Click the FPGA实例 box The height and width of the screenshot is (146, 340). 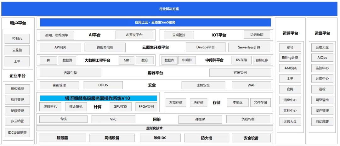(x=146, y=107)
